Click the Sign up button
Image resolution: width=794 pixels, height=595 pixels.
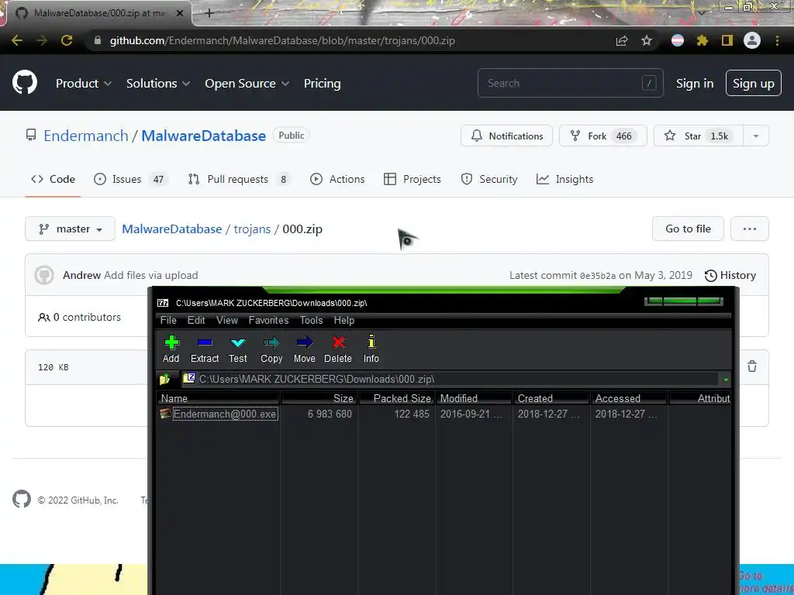754,83
